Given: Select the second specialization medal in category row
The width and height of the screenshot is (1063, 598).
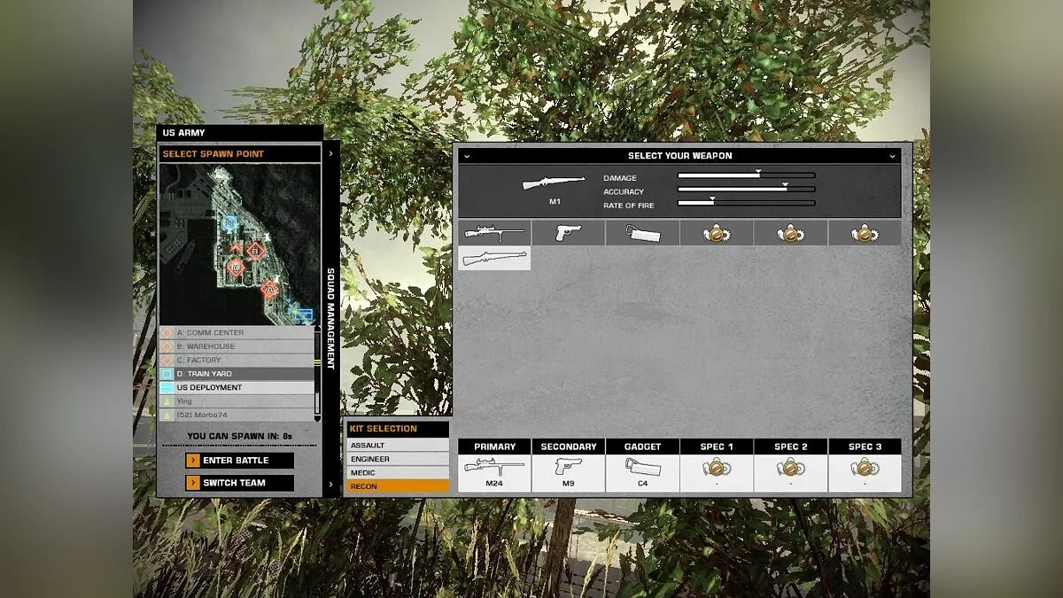Looking at the screenshot, I should click(791, 233).
